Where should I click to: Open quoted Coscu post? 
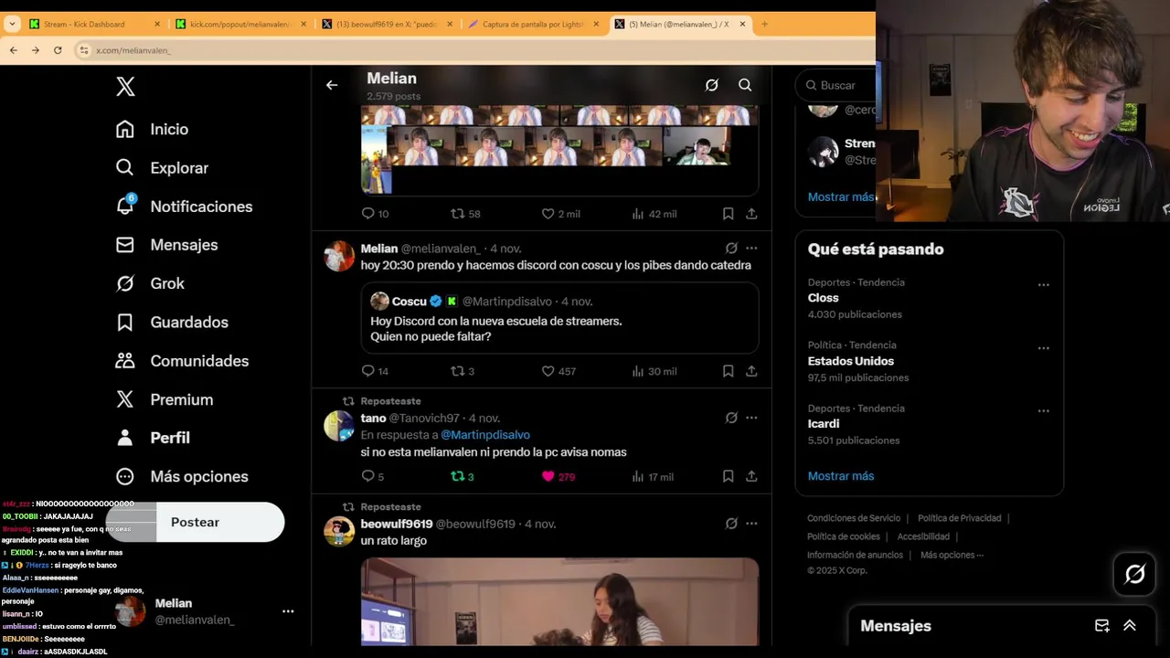[x=559, y=318]
